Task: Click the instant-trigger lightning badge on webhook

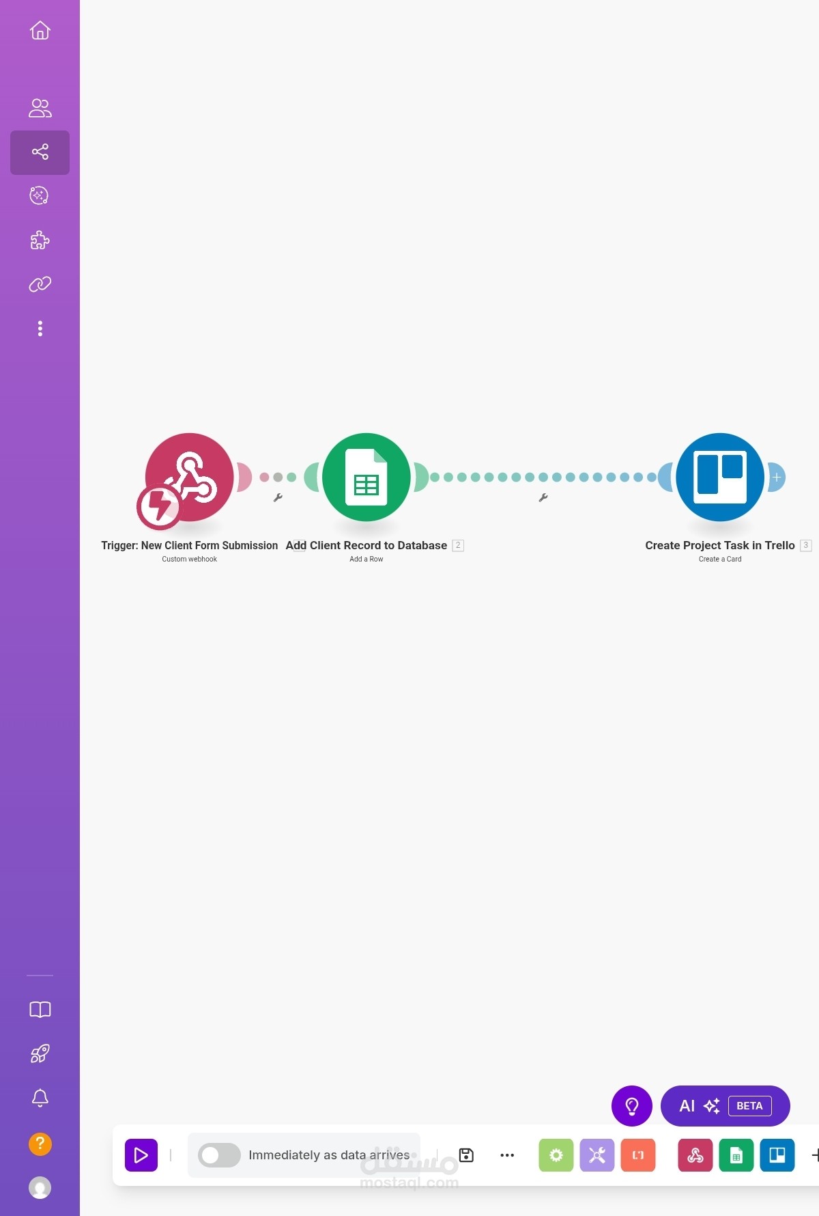Action: point(160,507)
